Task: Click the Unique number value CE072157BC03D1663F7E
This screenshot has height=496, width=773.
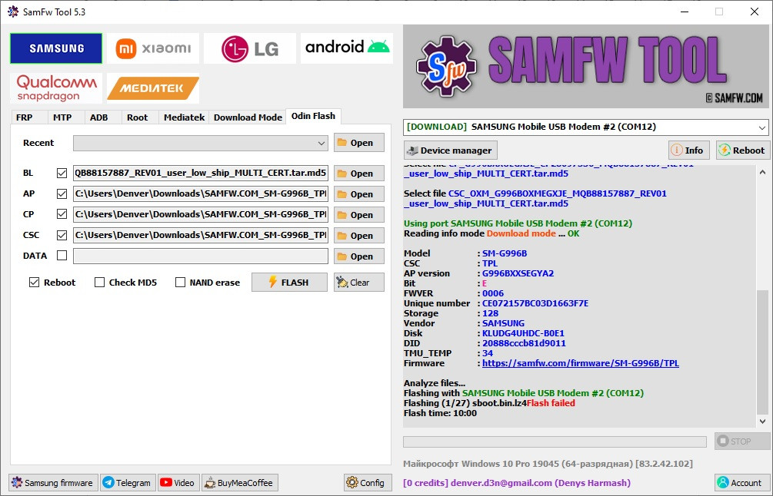Action: [x=535, y=303]
